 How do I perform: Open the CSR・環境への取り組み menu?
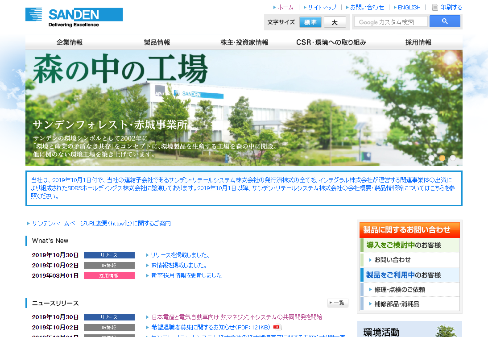[x=331, y=42]
